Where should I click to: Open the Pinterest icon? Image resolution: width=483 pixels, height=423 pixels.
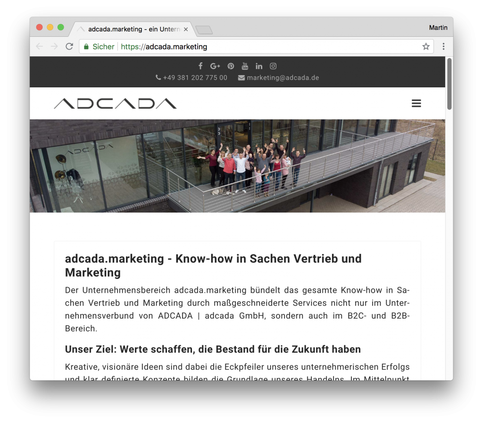pos(230,66)
